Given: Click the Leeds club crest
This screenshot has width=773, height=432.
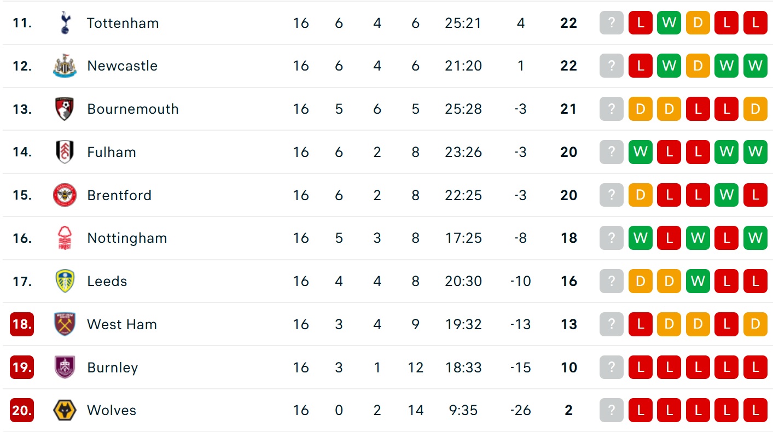Looking at the screenshot, I should coord(65,281).
